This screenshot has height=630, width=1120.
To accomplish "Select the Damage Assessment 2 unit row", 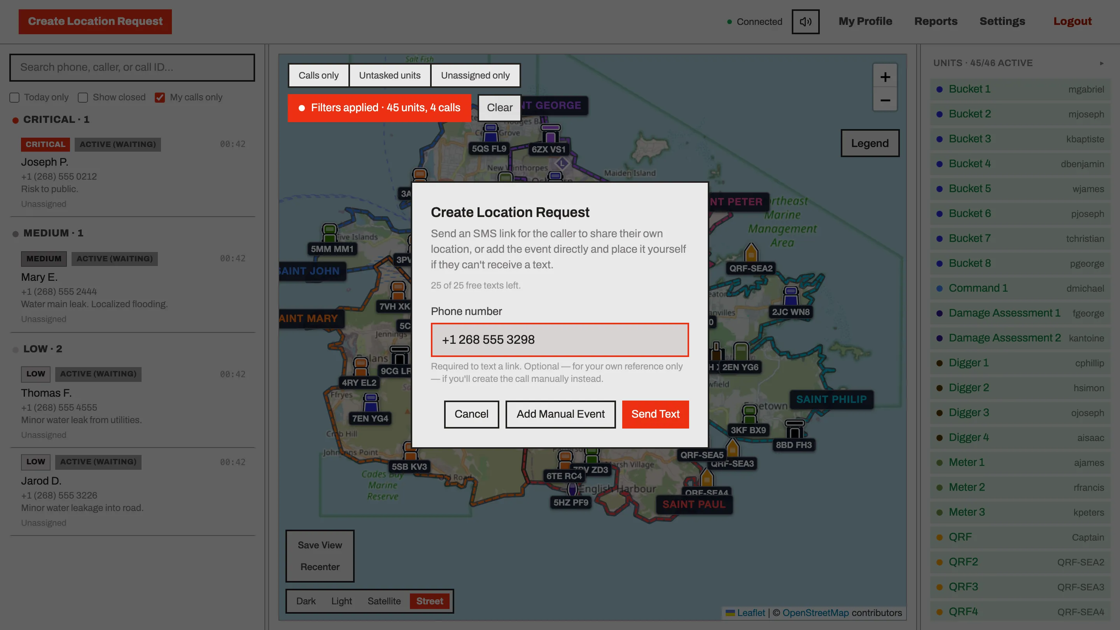I will coord(1020,338).
